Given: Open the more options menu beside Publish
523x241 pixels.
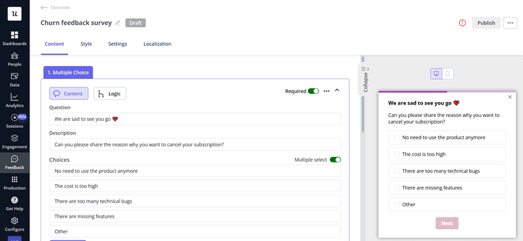Looking at the screenshot, I should tap(510, 23).
